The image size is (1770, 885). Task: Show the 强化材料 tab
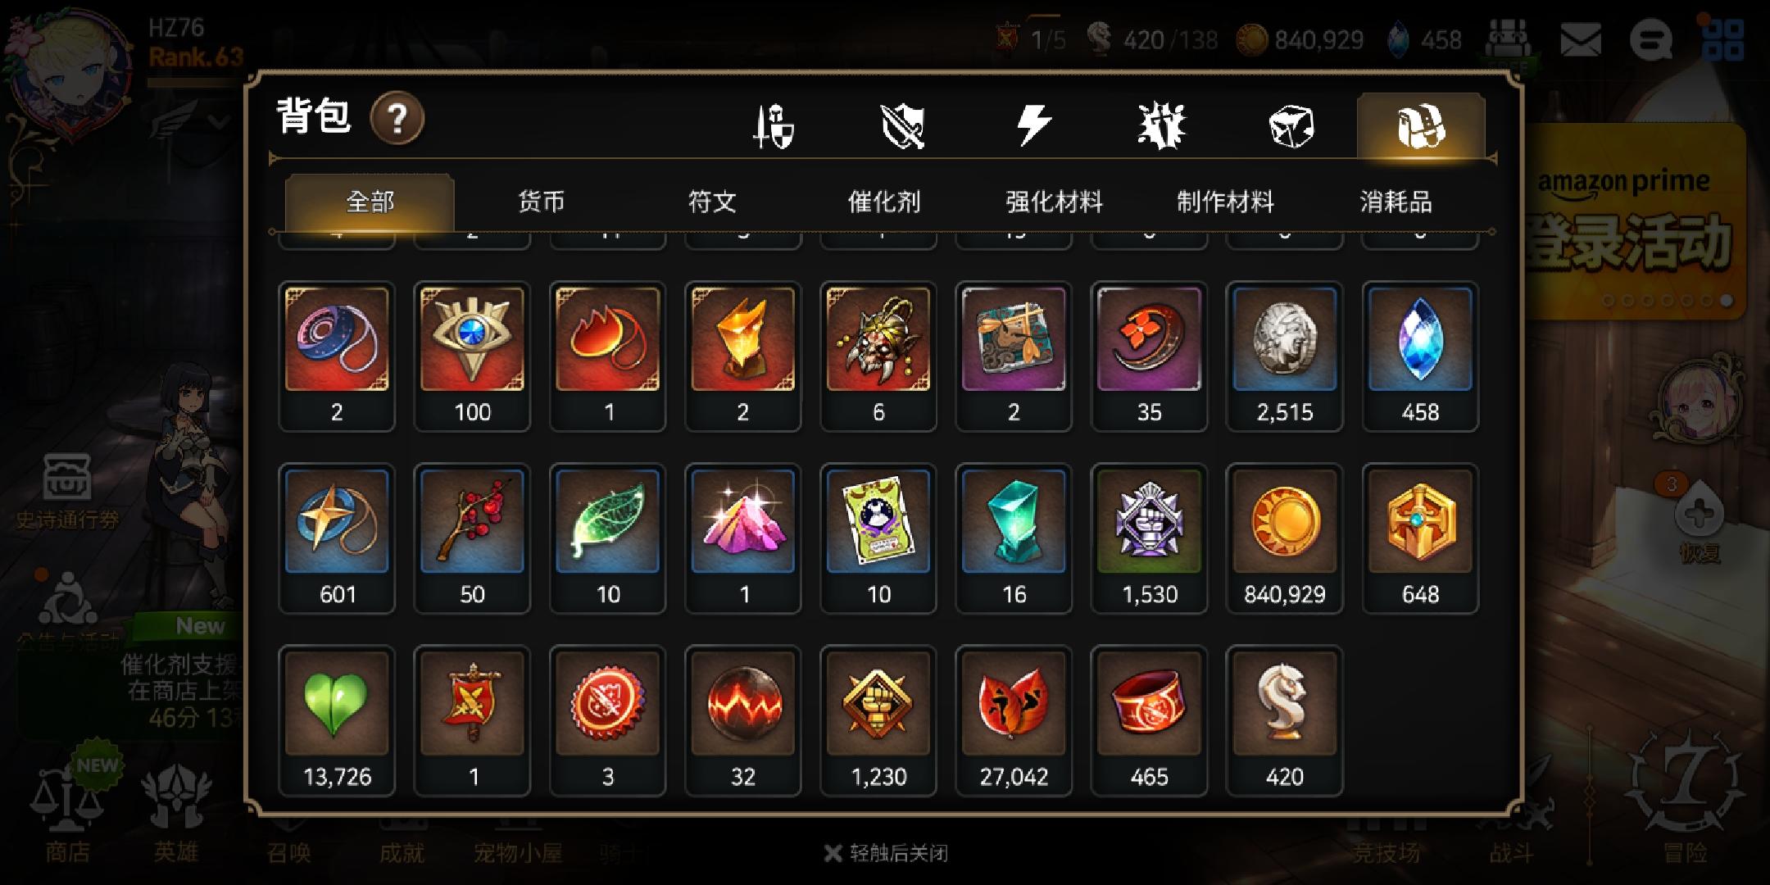coord(1055,202)
